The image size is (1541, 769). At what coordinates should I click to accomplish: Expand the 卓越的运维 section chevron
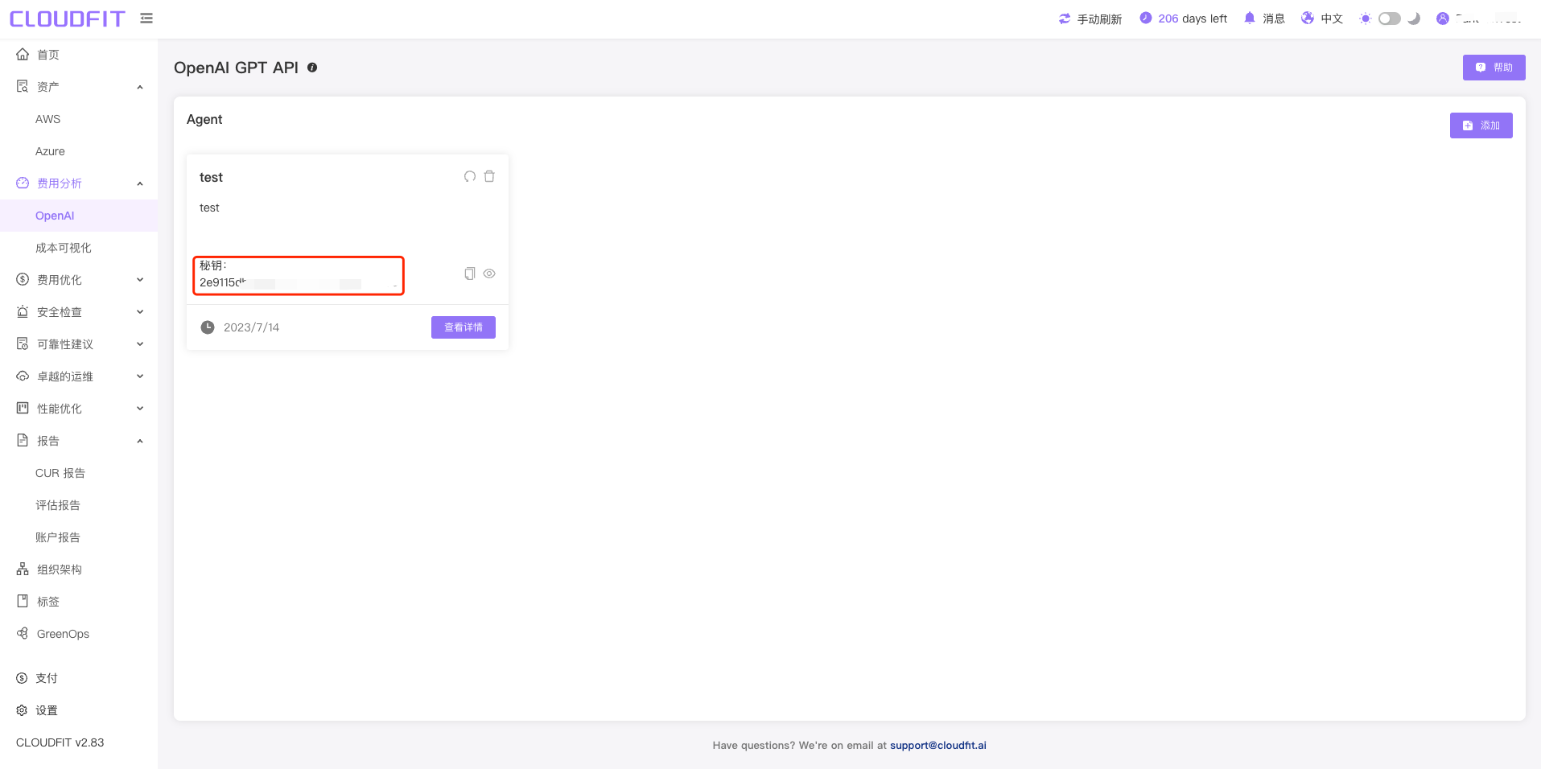(x=140, y=376)
